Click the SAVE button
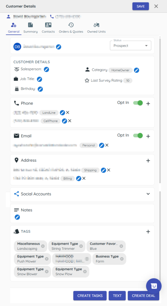The image size is (167, 306). tap(141, 6)
